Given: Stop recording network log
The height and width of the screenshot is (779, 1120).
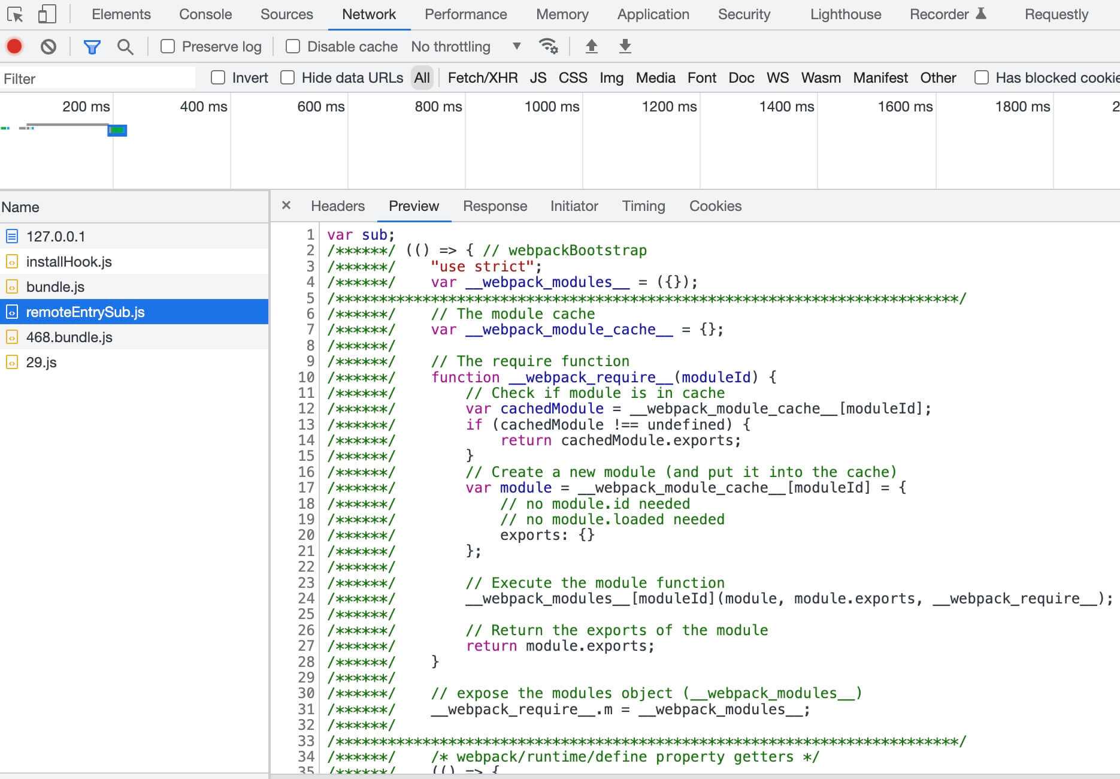Looking at the screenshot, I should coord(14,46).
